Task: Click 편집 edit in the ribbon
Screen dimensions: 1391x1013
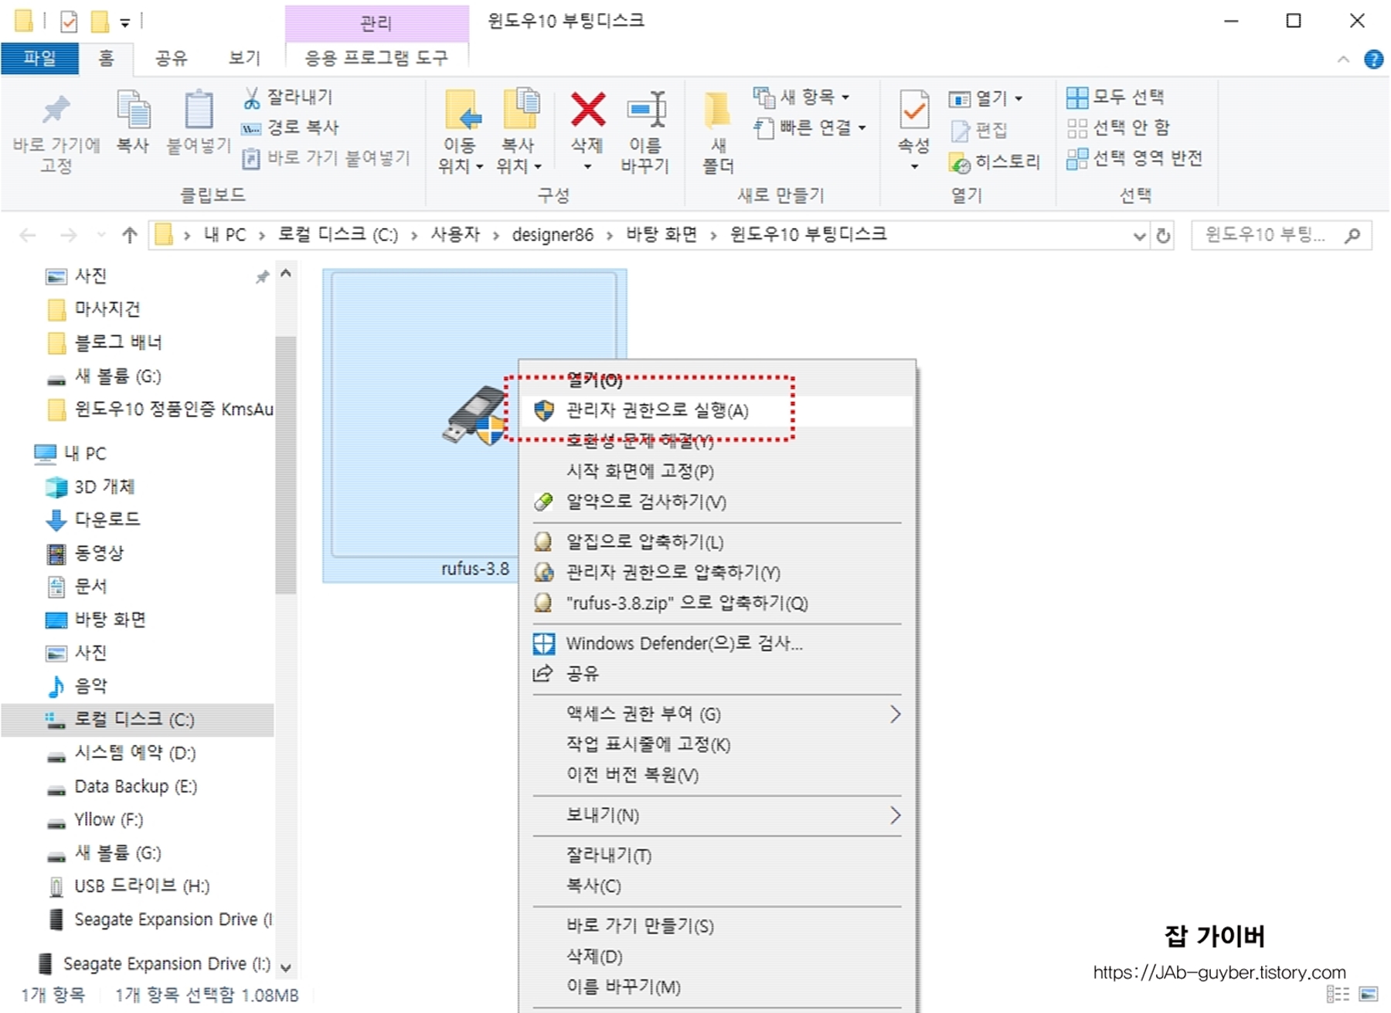Action: click(x=980, y=131)
